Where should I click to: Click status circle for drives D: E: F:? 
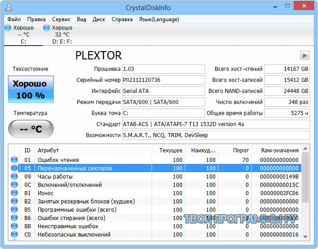pyautogui.click(x=47, y=28)
